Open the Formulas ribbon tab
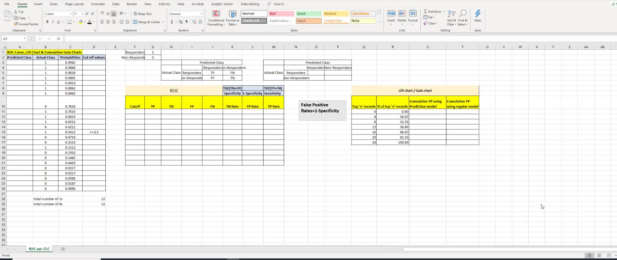The width and height of the screenshot is (617, 260). [98, 4]
